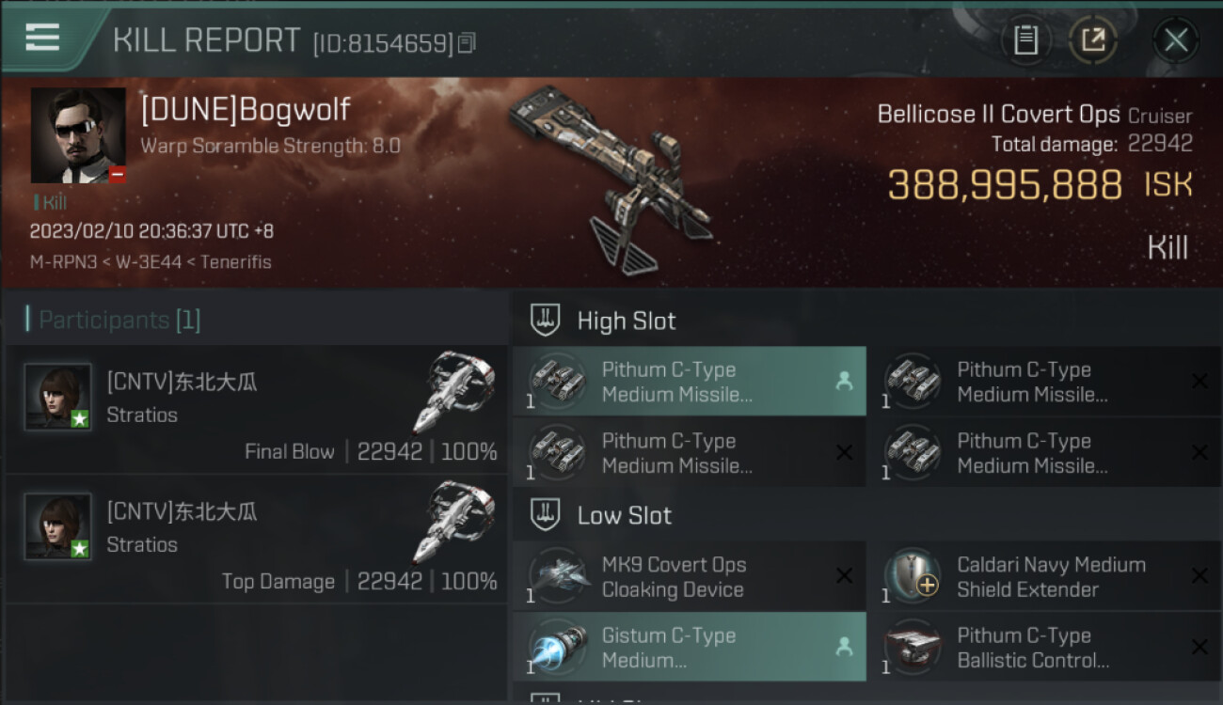Click the [DUNE]Bogwolf pilot name
Image resolution: width=1223 pixels, height=705 pixels.
[x=246, y=110]
